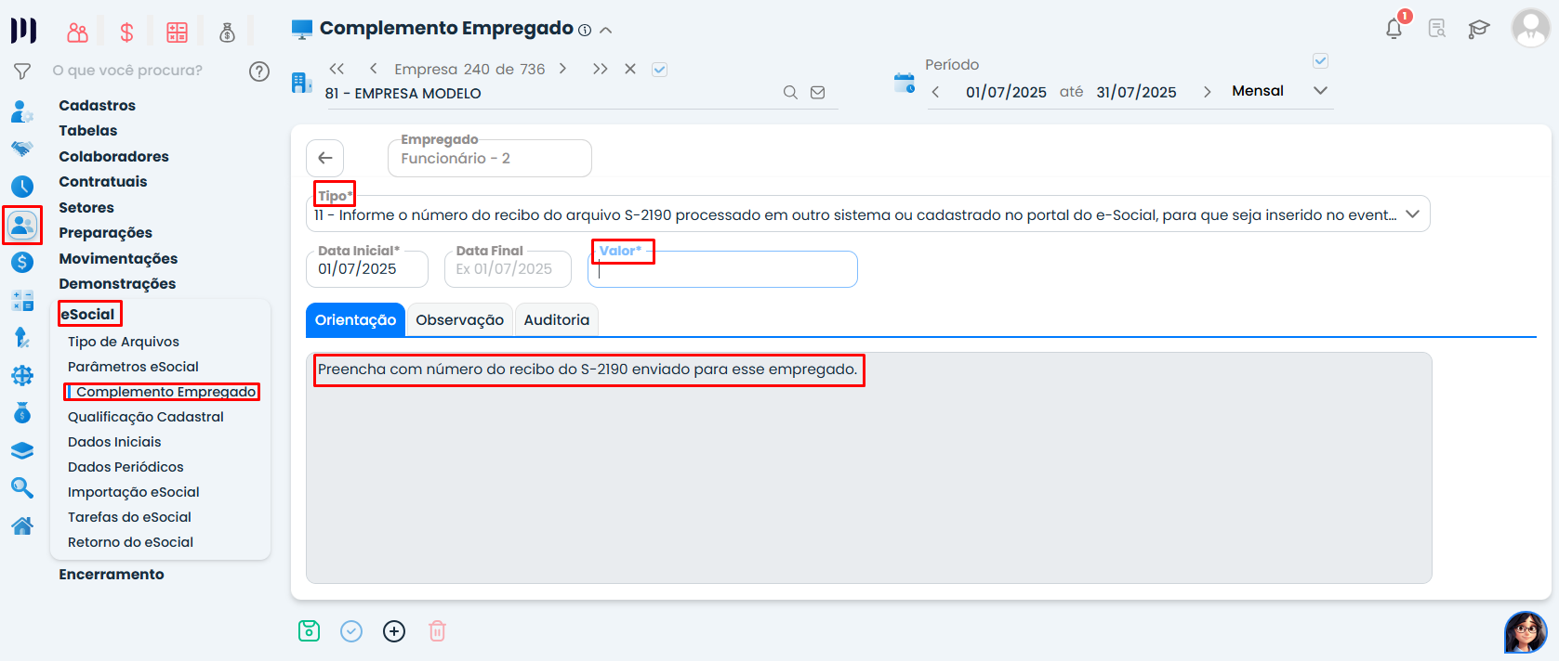
Task: Open the blue dollar coin sidebar icon
Action: click(x=22, y=263)
